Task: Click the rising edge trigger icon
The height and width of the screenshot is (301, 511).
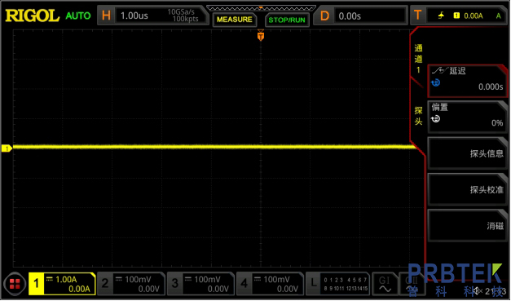Action: (x=441, y=15)
